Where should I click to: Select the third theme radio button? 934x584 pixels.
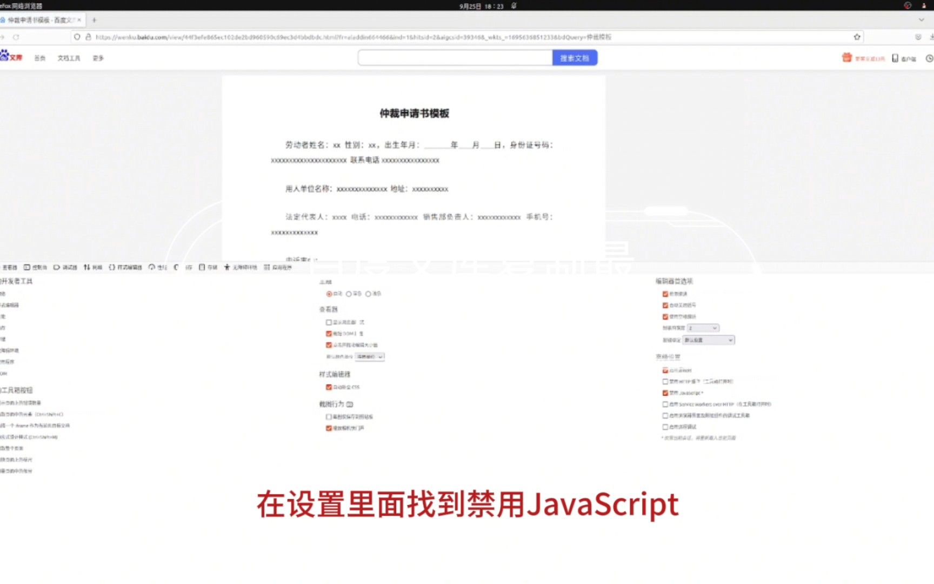(368, 294)
